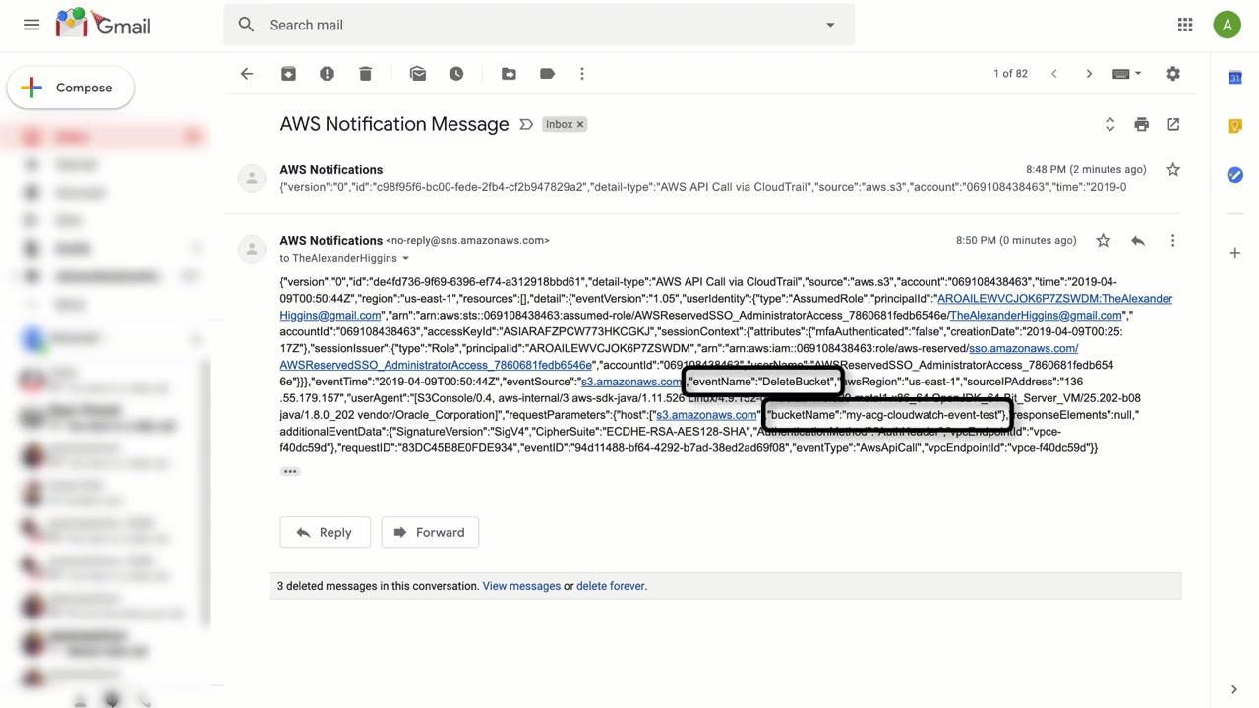1259x708 pixels.
Task: Open the main menu hamburger icon
Action: point(31,25)
